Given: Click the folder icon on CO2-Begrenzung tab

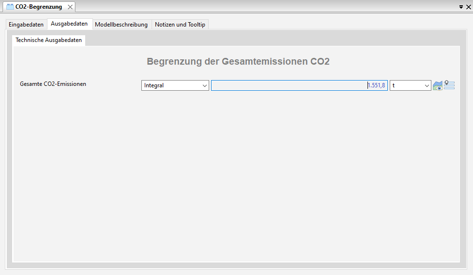Looking at the screenshot, I should click(x=10, y=7).
